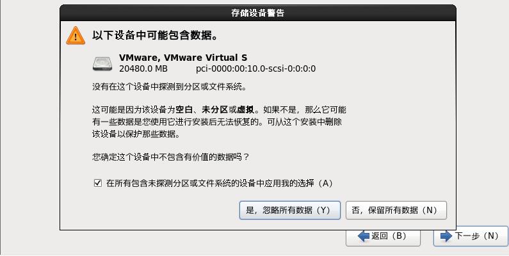
Task: Click the hard disk drive icon
Action: click(x=102, y=64)
